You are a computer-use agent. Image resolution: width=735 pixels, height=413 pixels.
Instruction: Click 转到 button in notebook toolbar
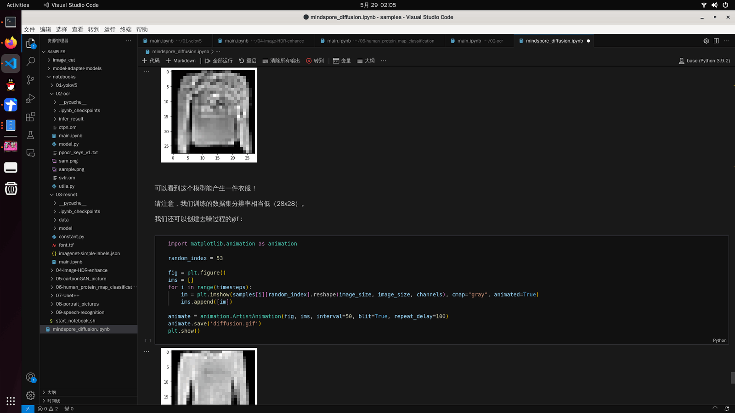[315, 61]
